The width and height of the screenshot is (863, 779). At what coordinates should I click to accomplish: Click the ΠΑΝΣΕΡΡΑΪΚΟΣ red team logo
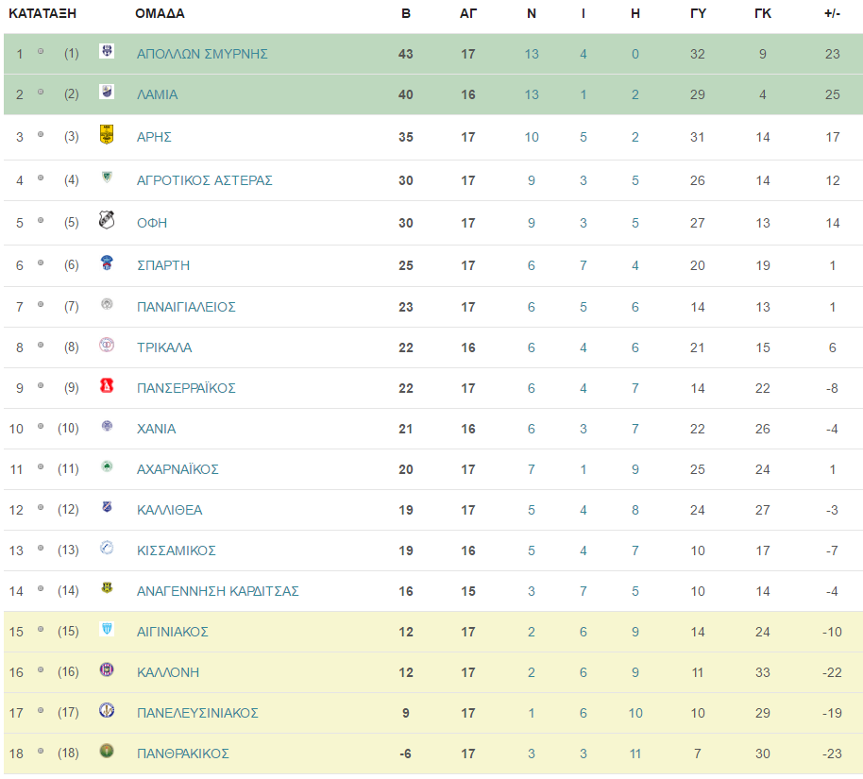coord(107,385)
